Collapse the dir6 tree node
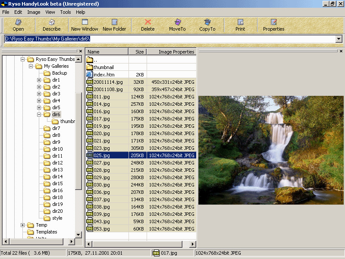This screenshot has height=259, width=345. point(39,114)
